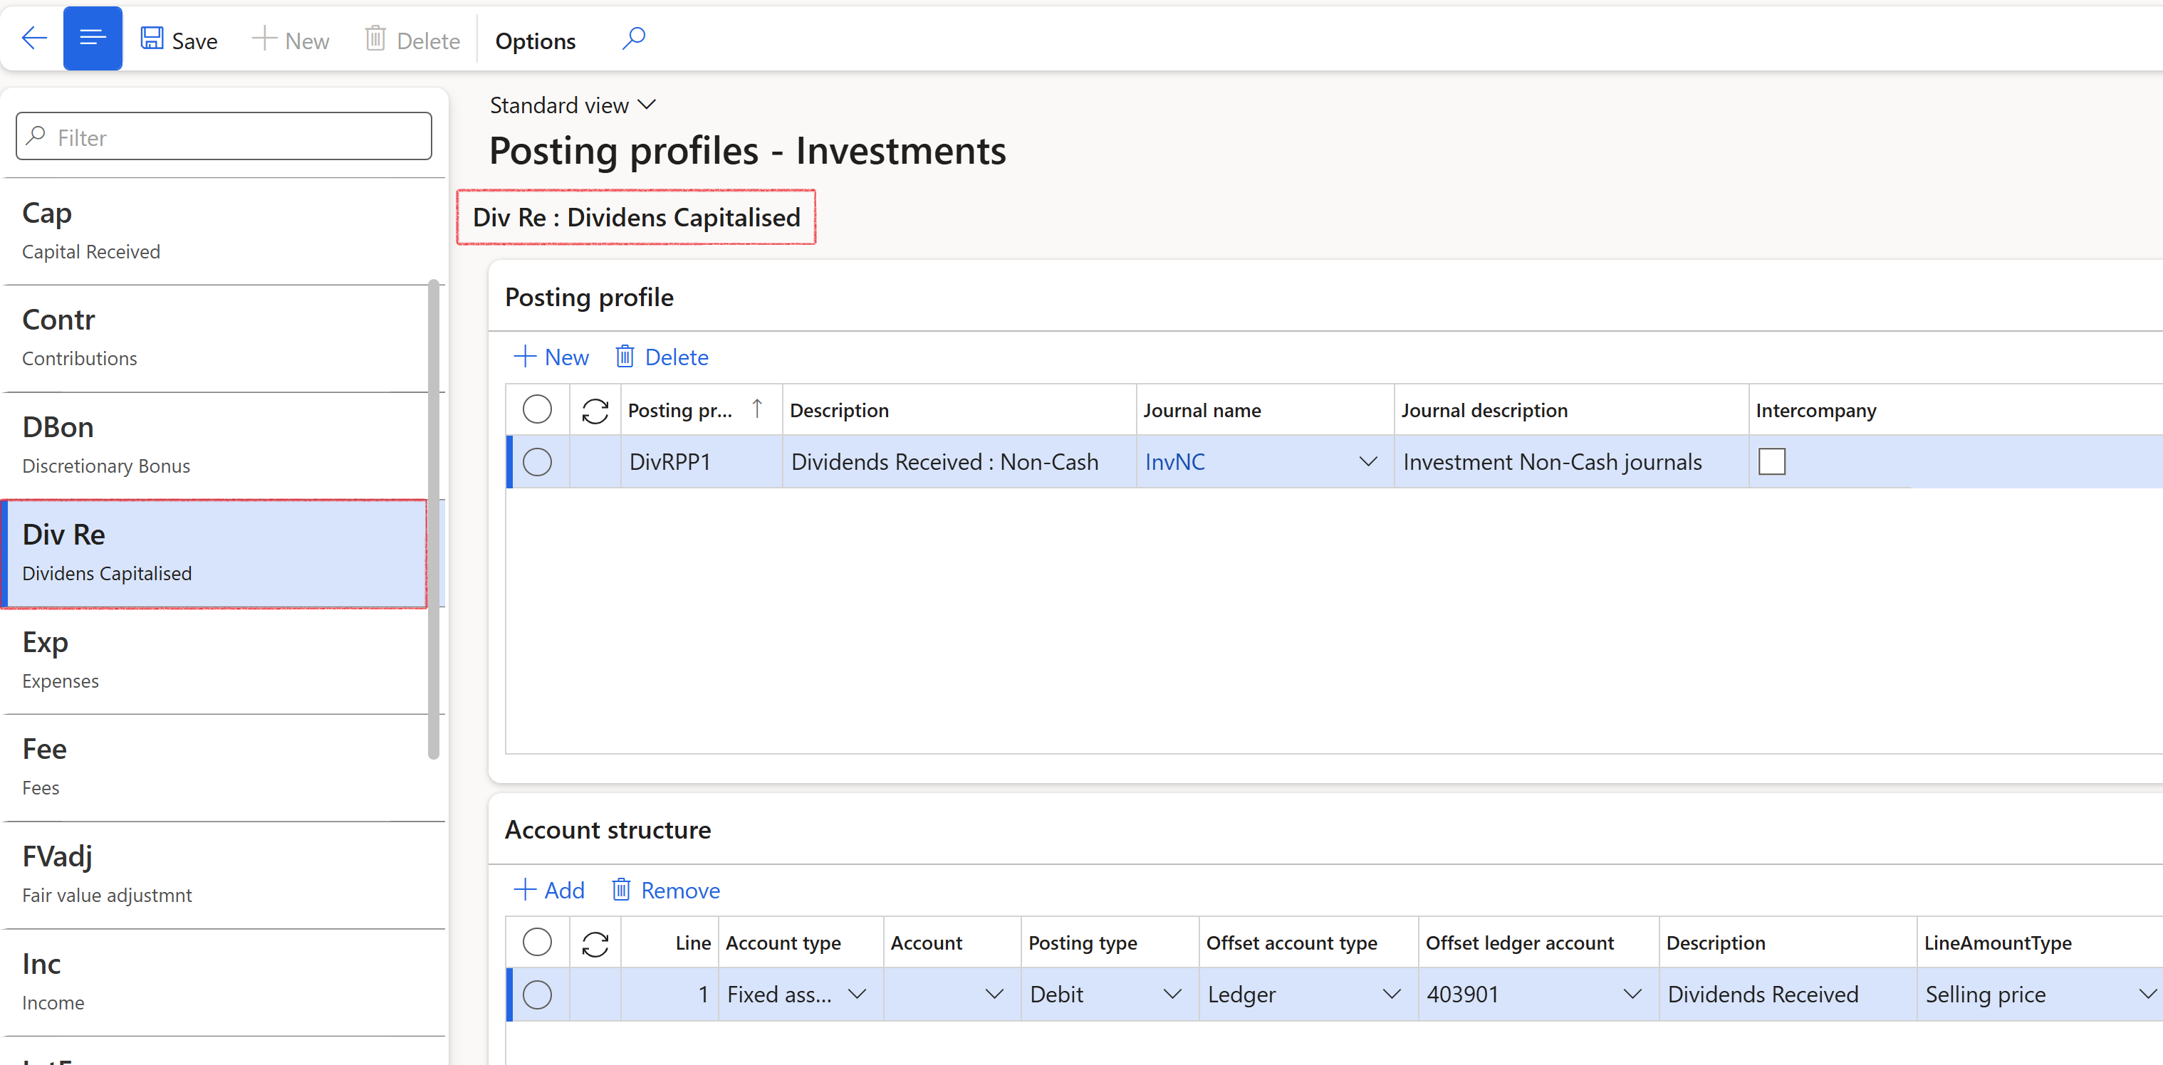This screenshot has height=1065, width=2163.
Task: Expand the Offset ledger account 403901 dropdown
Action: [1632, 994]
